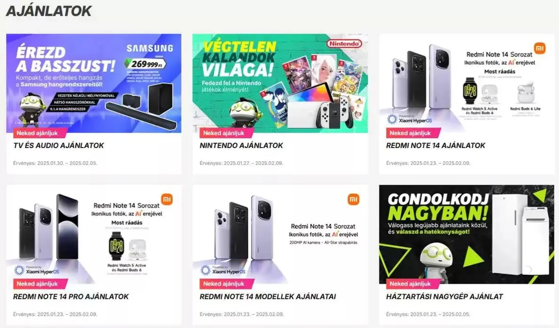Open the NINTENDO AJÁNLATOK title link
Image resolution: width=559 pixels, height=328 pixels.
click(x=241, y=146)
